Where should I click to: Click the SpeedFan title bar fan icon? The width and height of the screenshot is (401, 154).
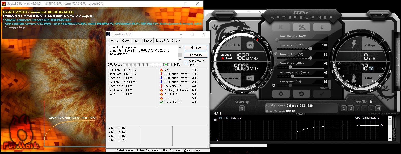108,34
